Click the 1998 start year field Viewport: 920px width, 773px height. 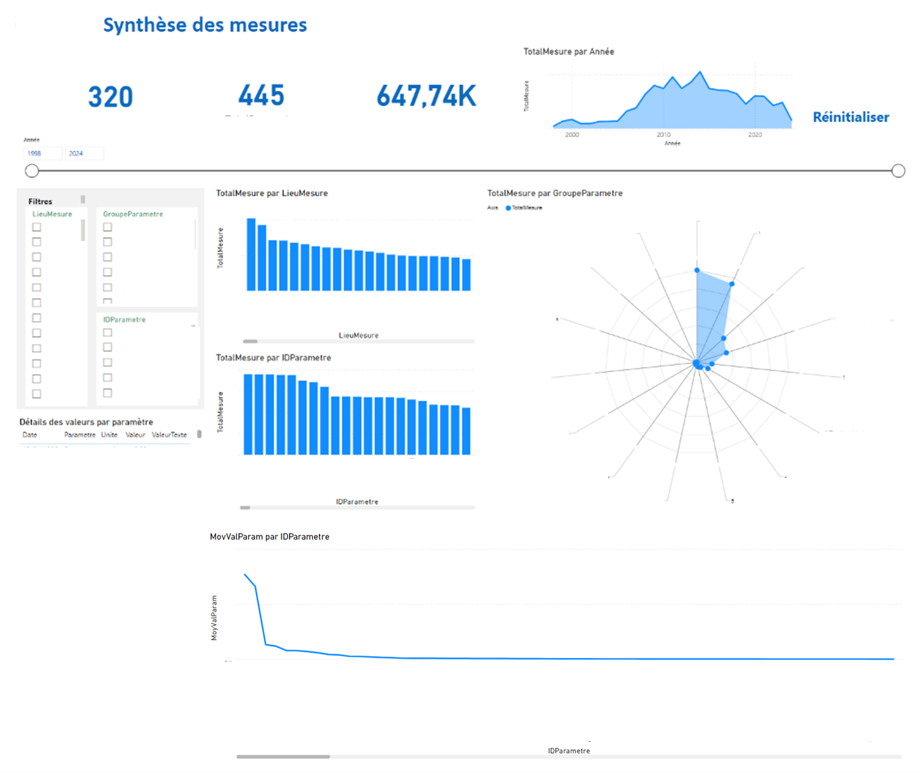(42, 153)
